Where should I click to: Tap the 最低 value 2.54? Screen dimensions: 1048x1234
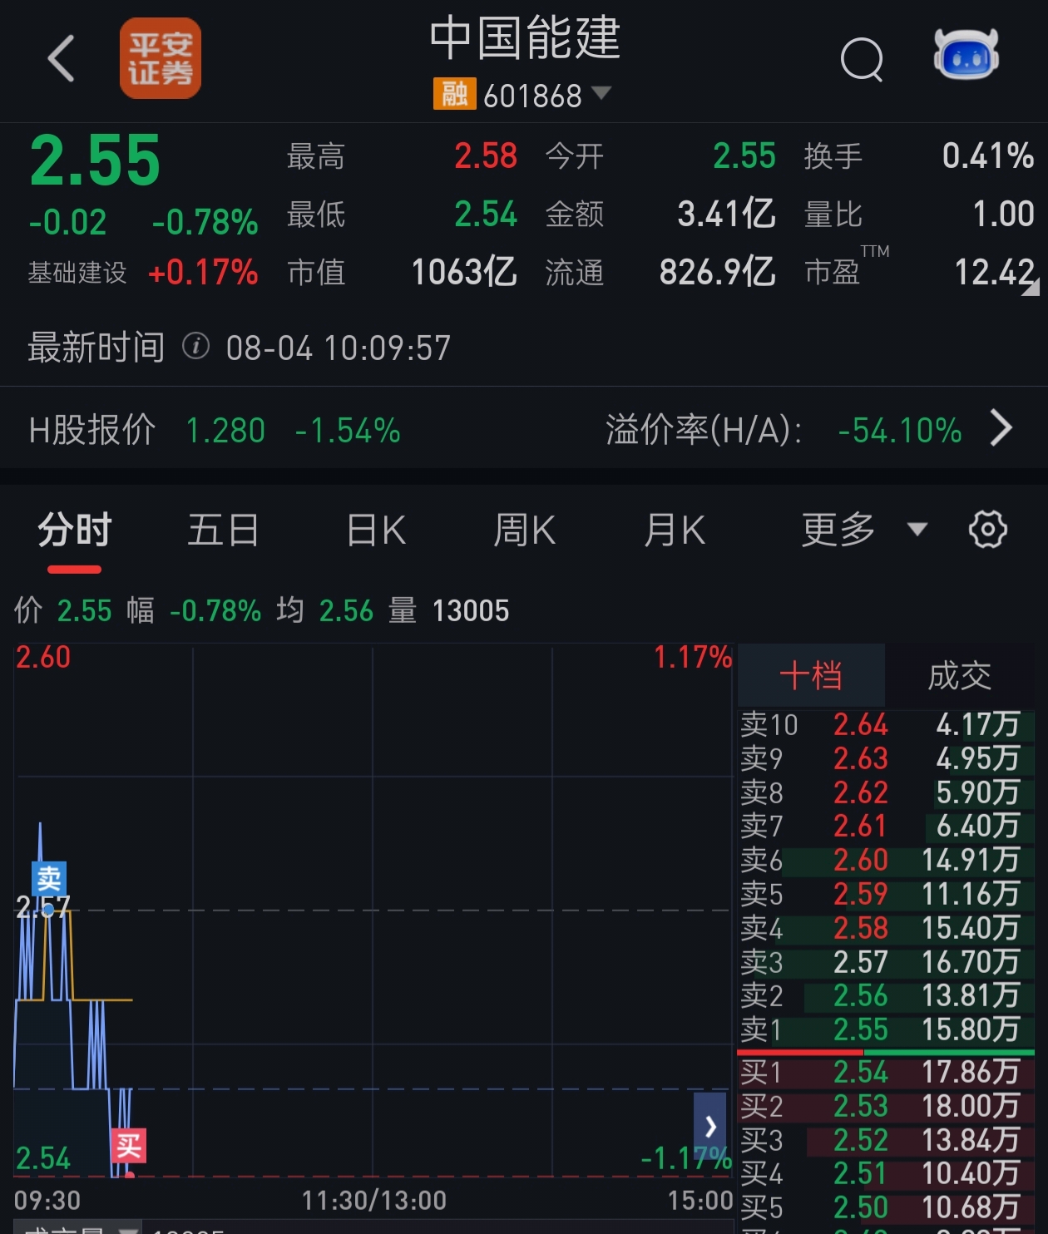point(486,215)
